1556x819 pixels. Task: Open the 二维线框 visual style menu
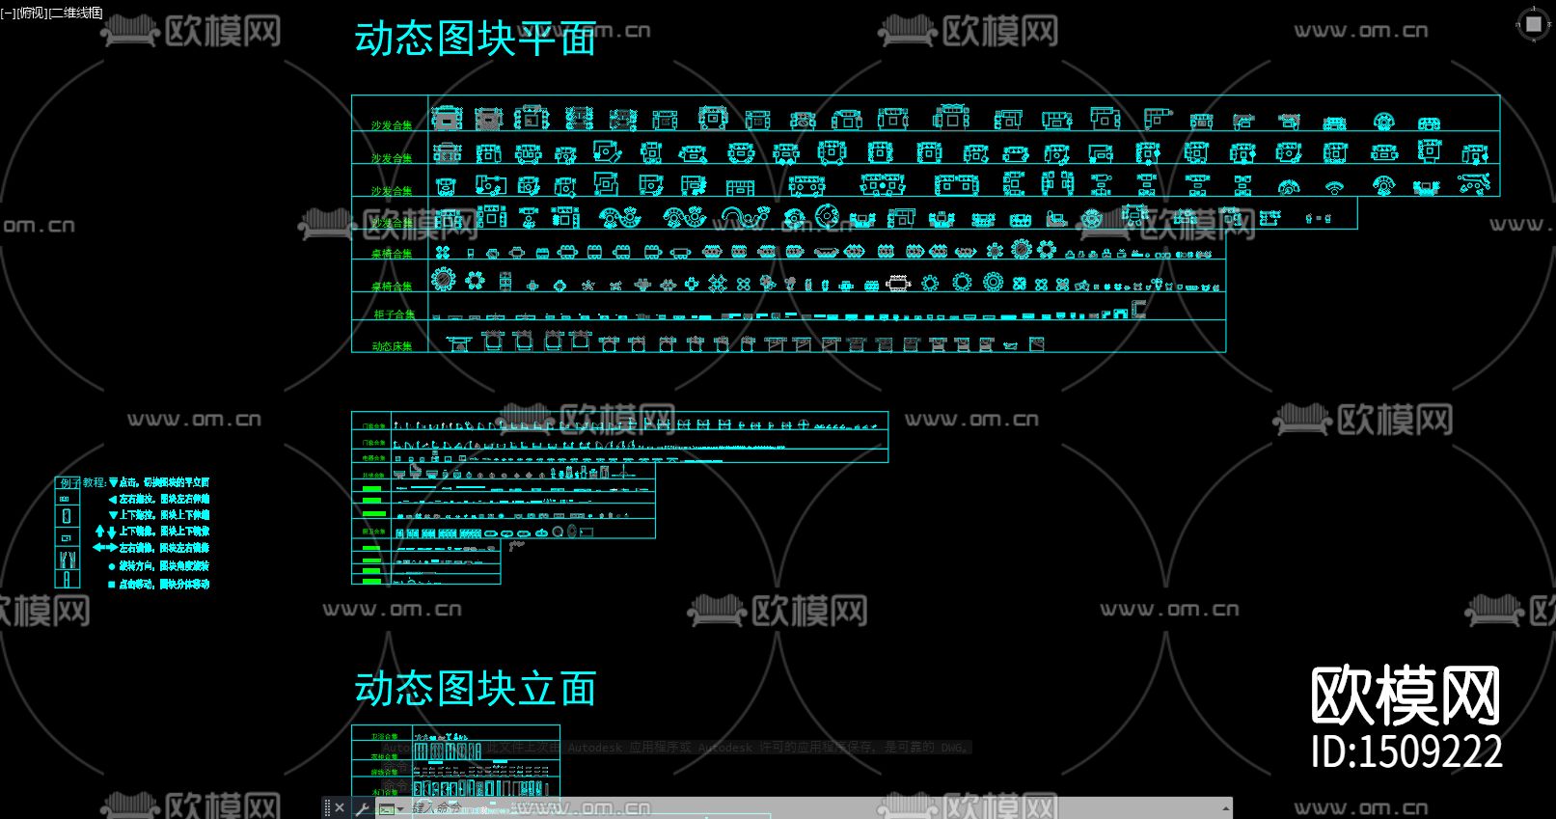tap(76, 14)
